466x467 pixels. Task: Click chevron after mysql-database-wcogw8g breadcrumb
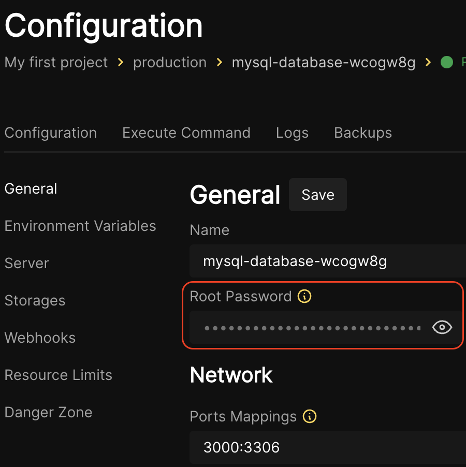428,63
